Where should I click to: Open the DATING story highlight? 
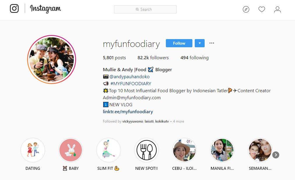coord(33,150)
